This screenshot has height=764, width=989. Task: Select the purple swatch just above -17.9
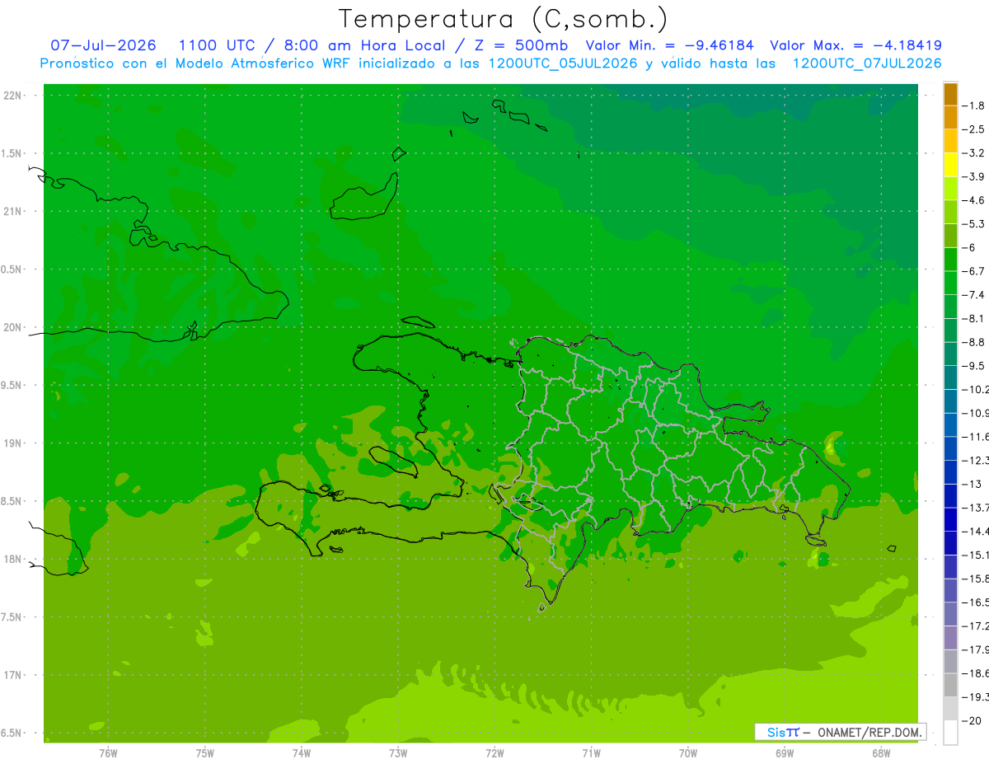[950, 637]
